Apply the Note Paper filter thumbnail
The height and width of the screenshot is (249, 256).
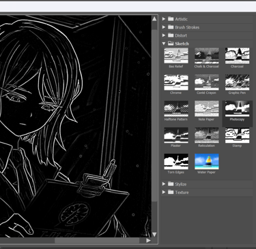[x=207, y=109]
